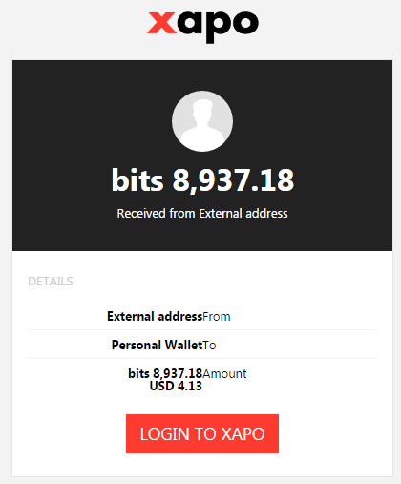Select the USD 4.13 value
This screenshot has height=484, width=401.
[176, 386]
